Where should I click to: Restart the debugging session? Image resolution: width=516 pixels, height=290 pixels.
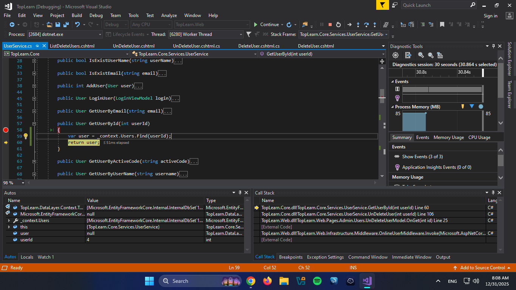click(x=338, y=25)
